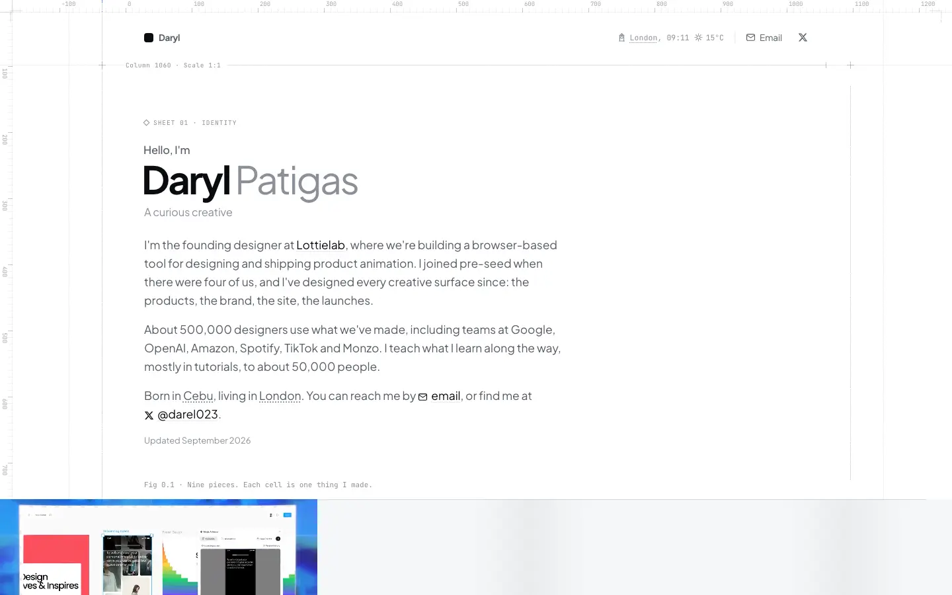Viewport: 952px width, 595px height.
Task: Click the 09:11 time in the header
Action: tap(678, 38)
